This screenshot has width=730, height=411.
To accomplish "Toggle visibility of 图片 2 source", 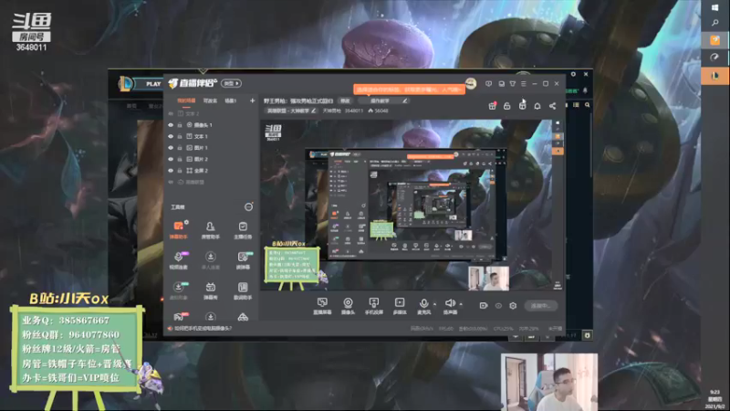I will [171, 159].
